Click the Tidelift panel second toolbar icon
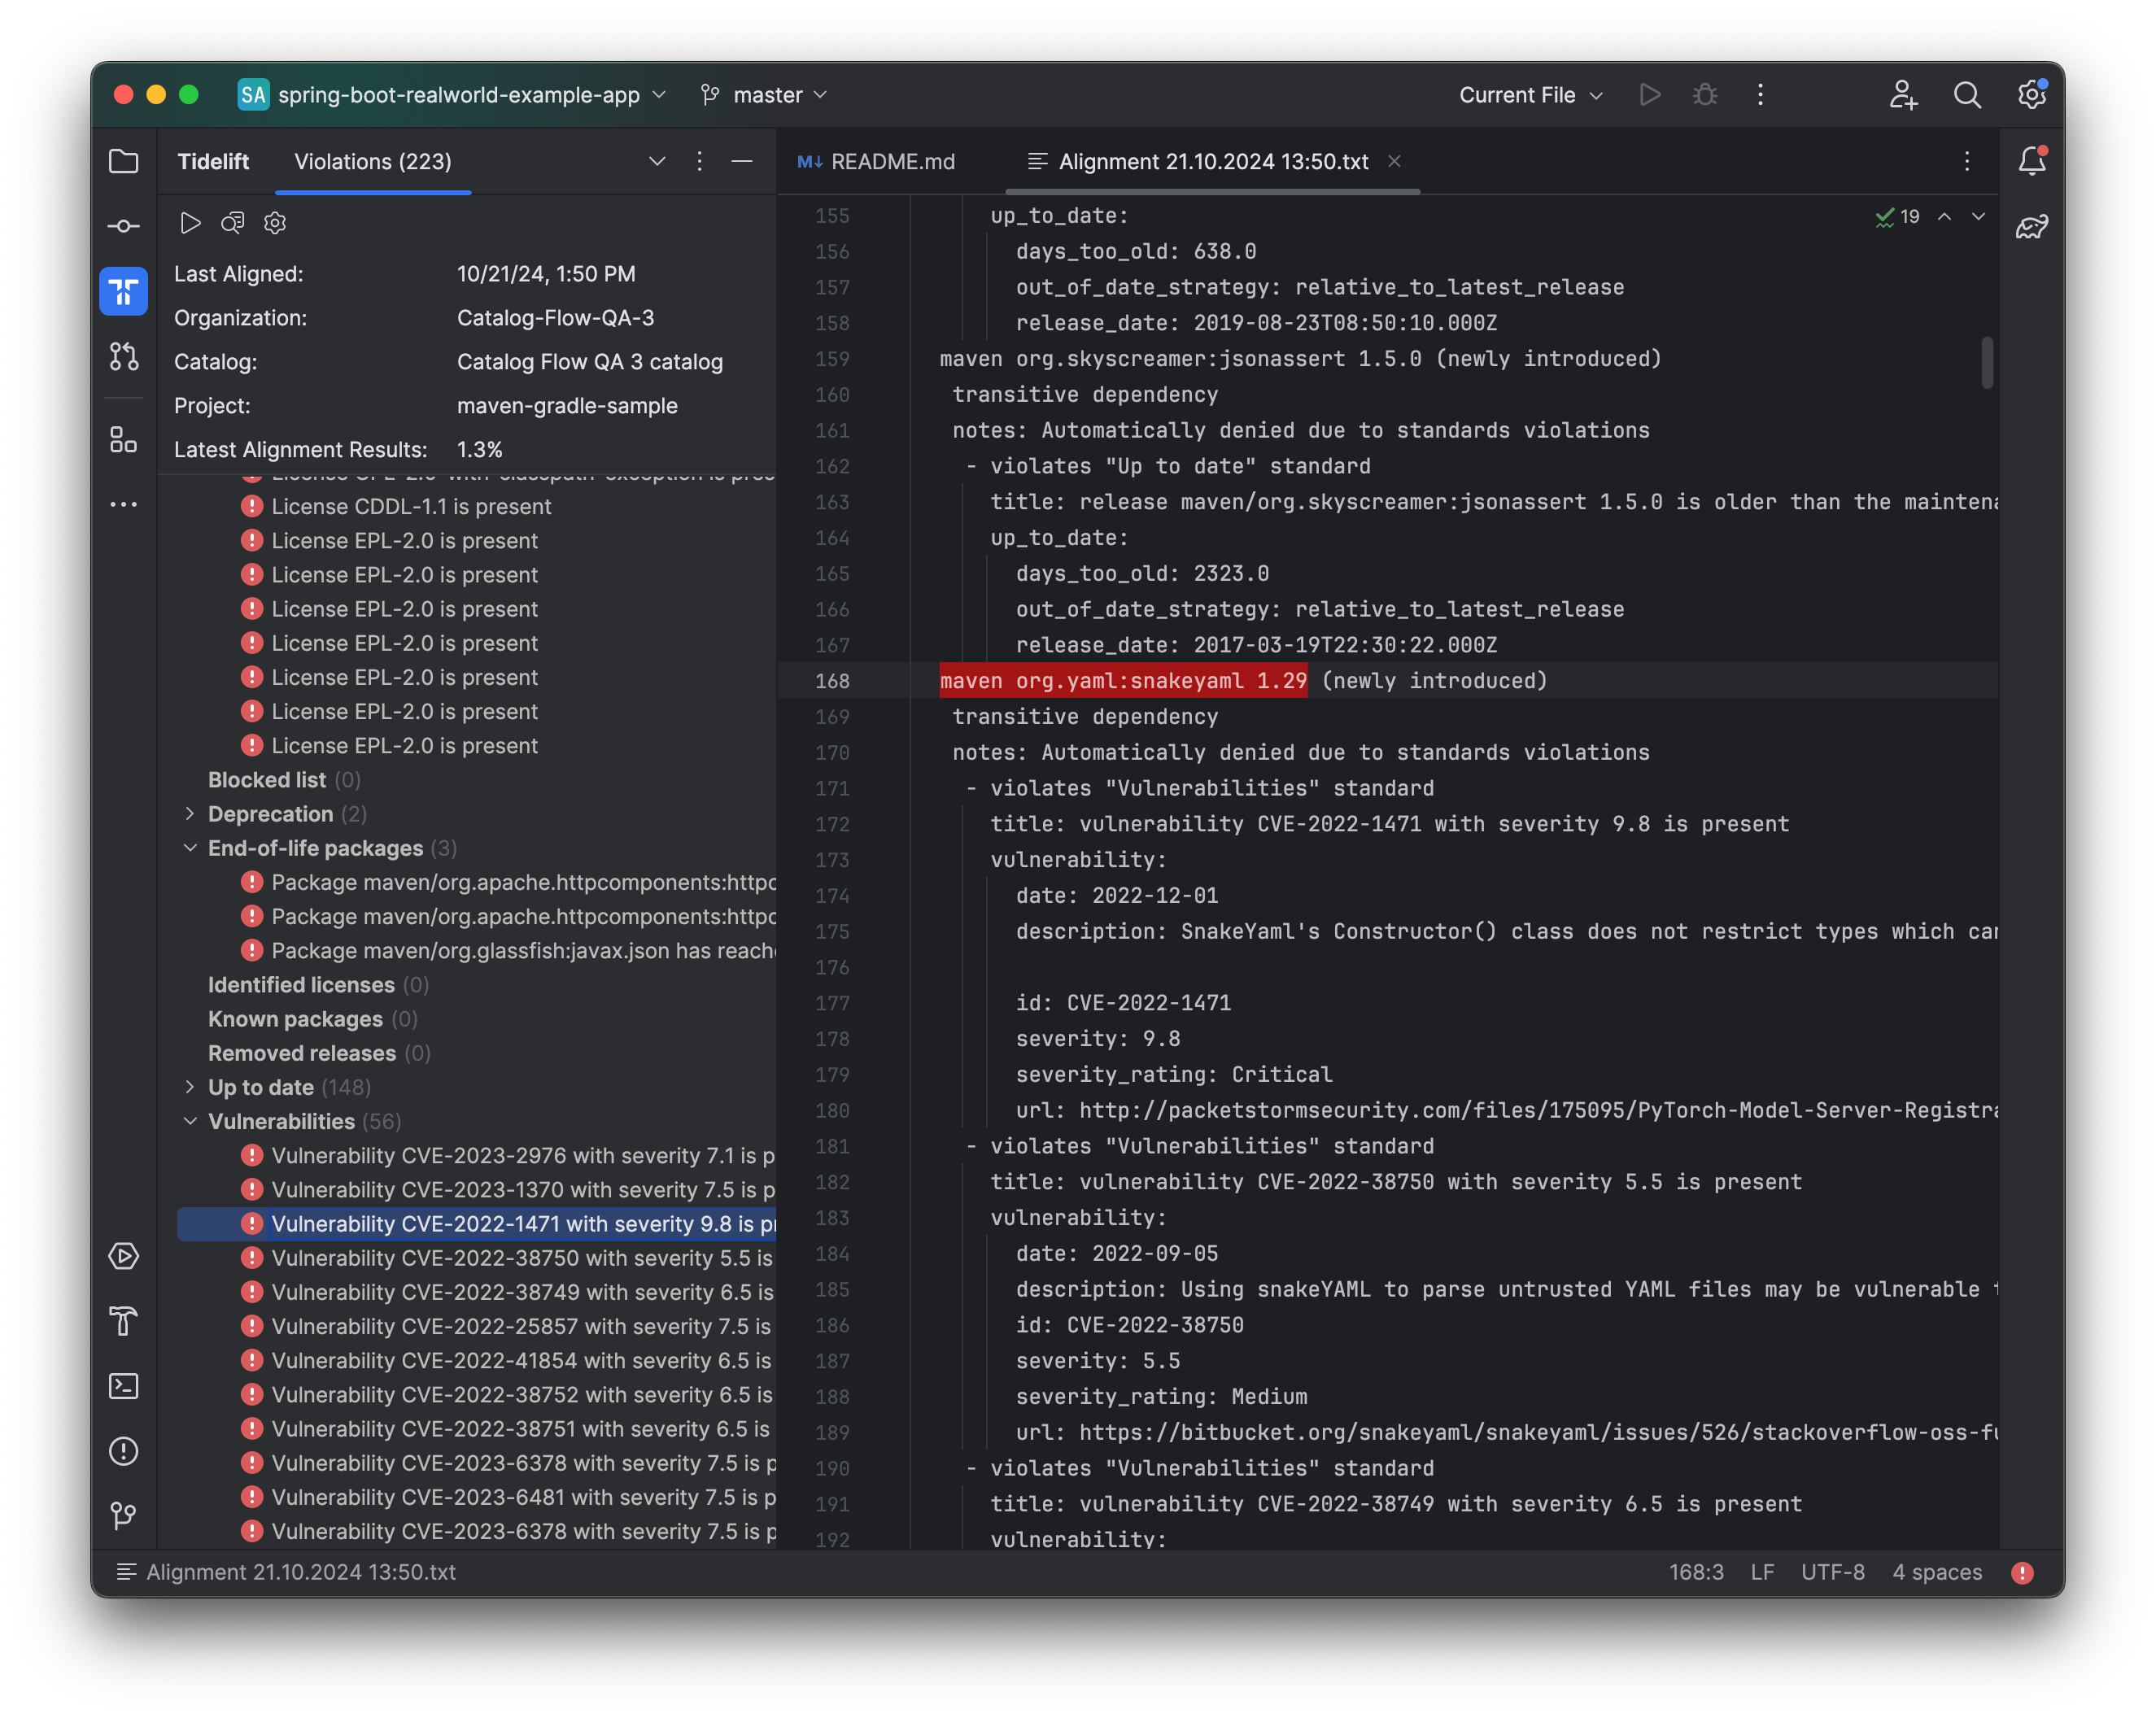This screenshot has height=1718, width=2156. coord(233,223)
